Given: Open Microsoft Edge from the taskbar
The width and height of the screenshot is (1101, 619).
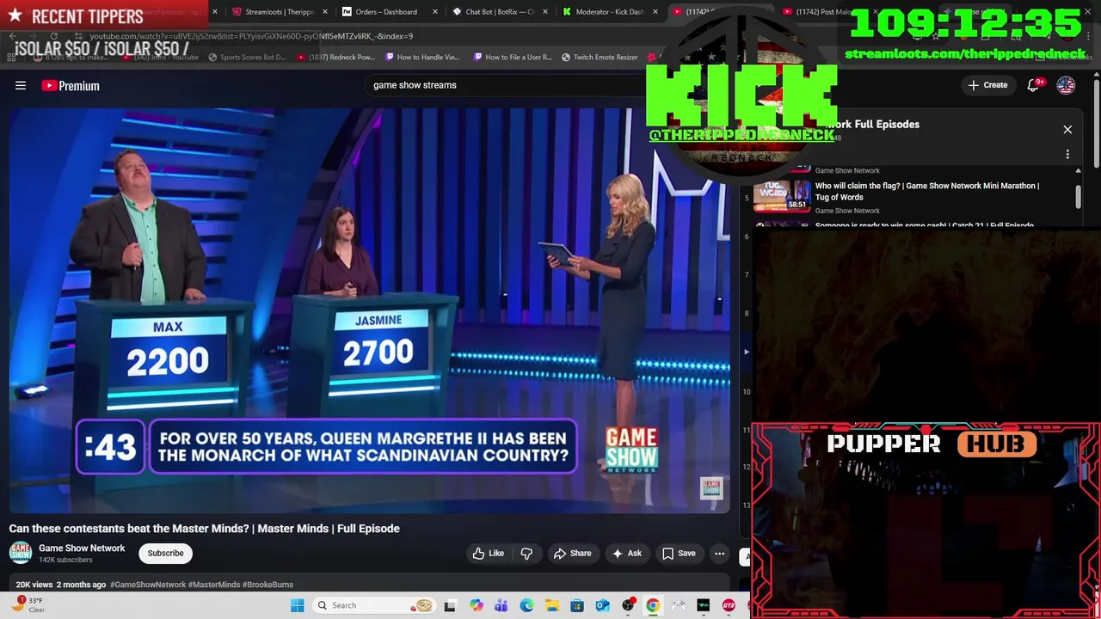Looking at the screenshot, I should click(526, 605).
